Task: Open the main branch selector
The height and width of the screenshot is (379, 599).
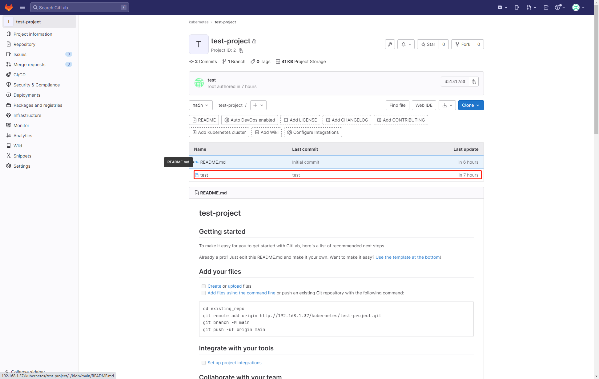Action: tap(201, 105)
